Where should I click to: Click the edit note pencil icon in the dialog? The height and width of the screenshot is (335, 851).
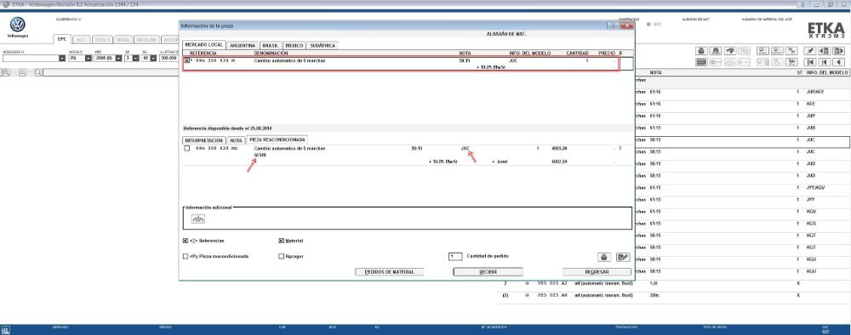(623, 257)
